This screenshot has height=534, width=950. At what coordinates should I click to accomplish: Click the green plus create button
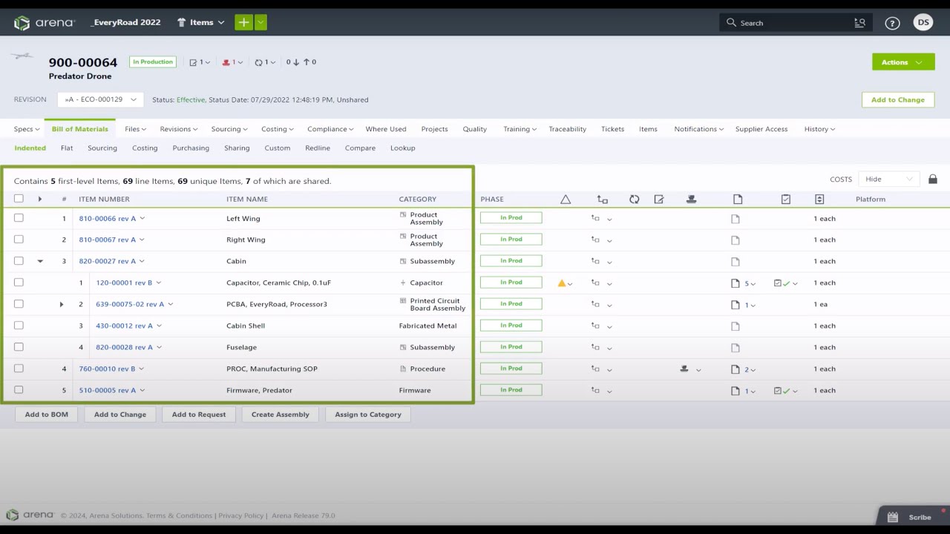tap(243, 22)
